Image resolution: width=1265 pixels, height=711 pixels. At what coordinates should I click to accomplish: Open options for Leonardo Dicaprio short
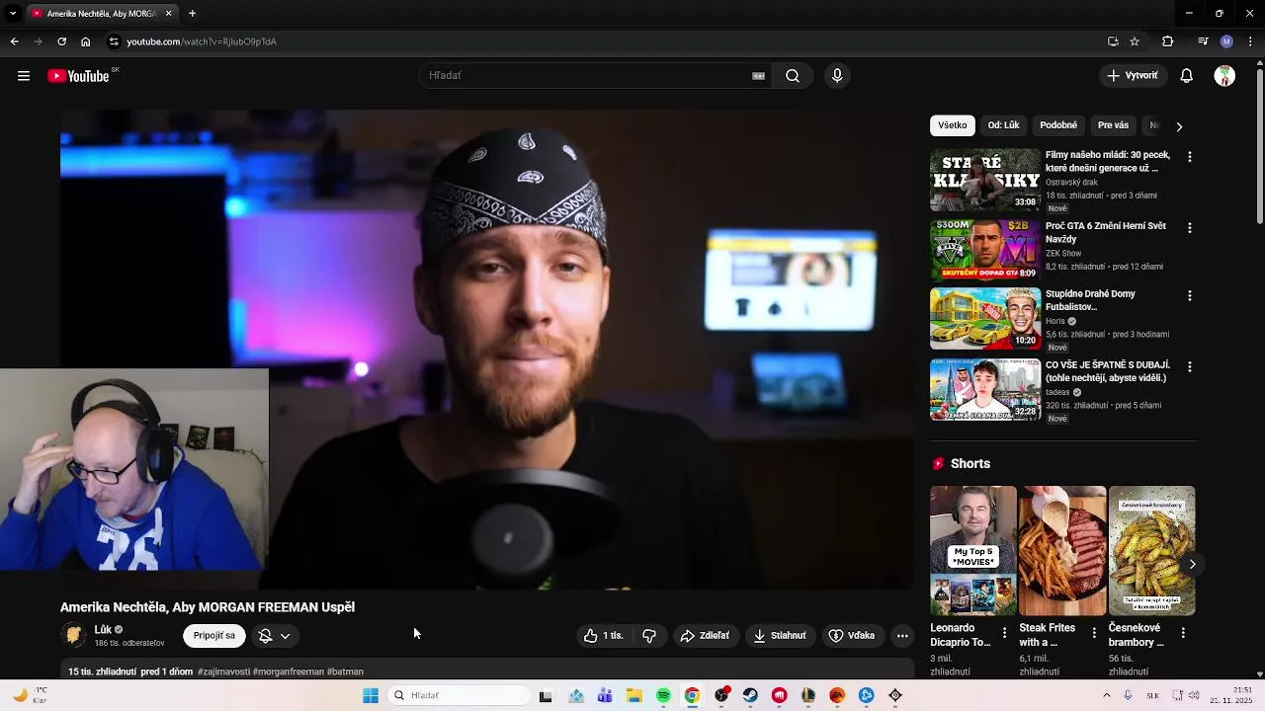[x=1005, y=633]
